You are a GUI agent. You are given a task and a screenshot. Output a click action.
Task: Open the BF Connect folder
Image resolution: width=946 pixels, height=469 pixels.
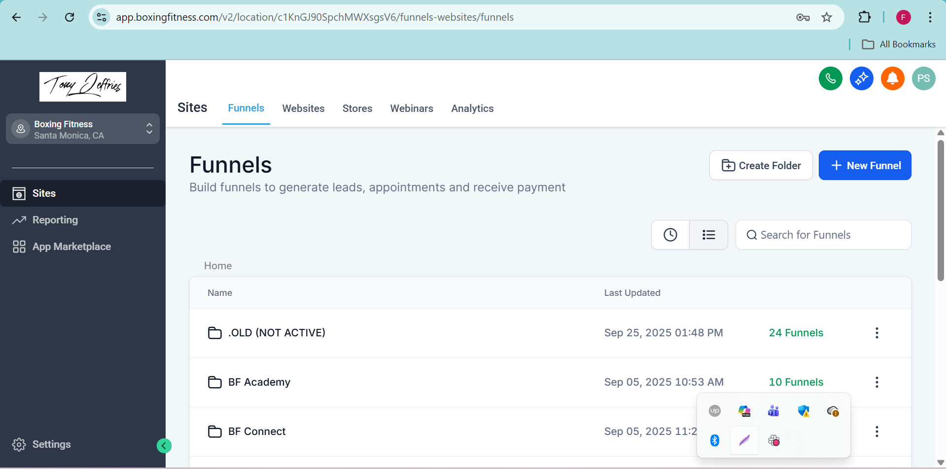click(257, 432)
